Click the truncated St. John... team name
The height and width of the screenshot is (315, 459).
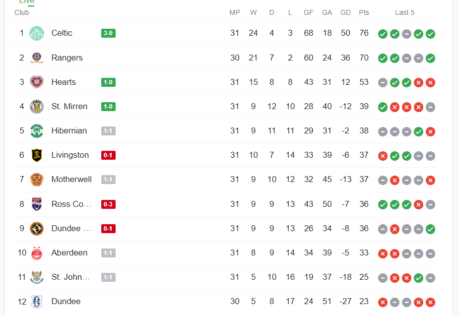click(x=70, y=277)
